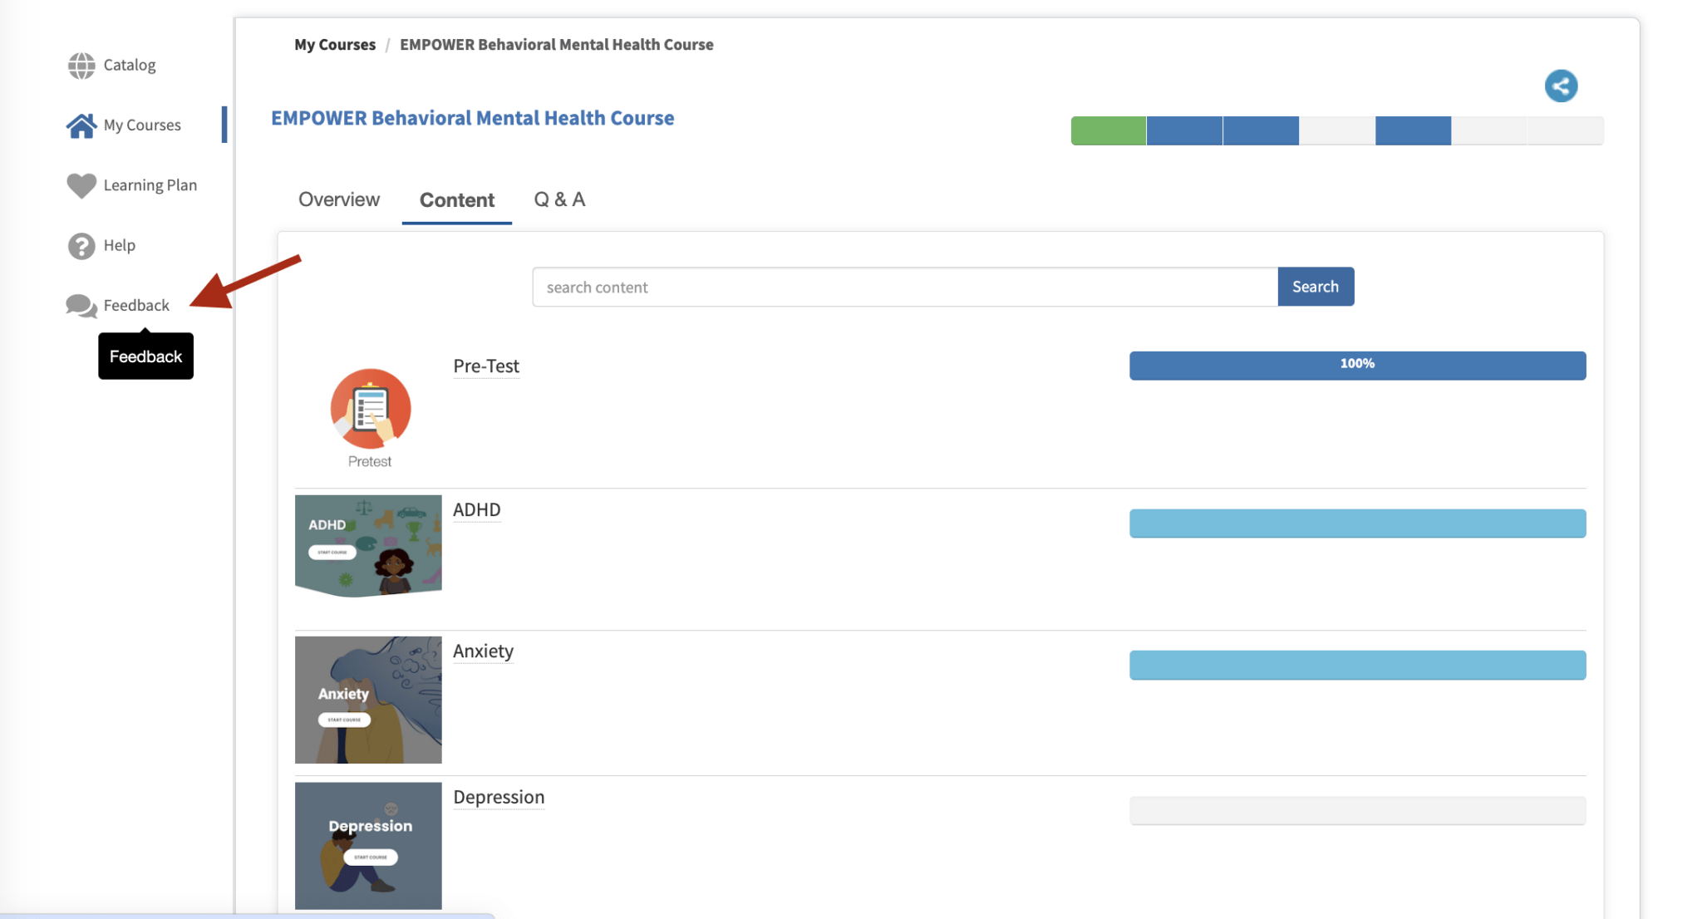
Task: Click My Courses breadcrumb
Action: point(335,44)
